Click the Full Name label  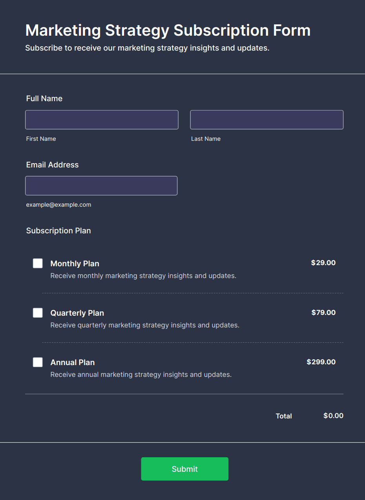pyautogui.click(x=44, y=98)
